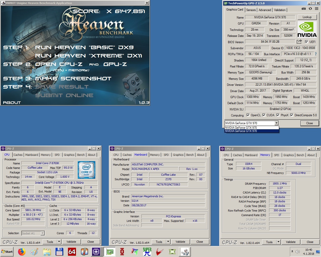Image resolution: width=321 pixels, height=257 pixels.
Task: Click the red Φ-shaped taskbar icon
Action: (122, 251)
